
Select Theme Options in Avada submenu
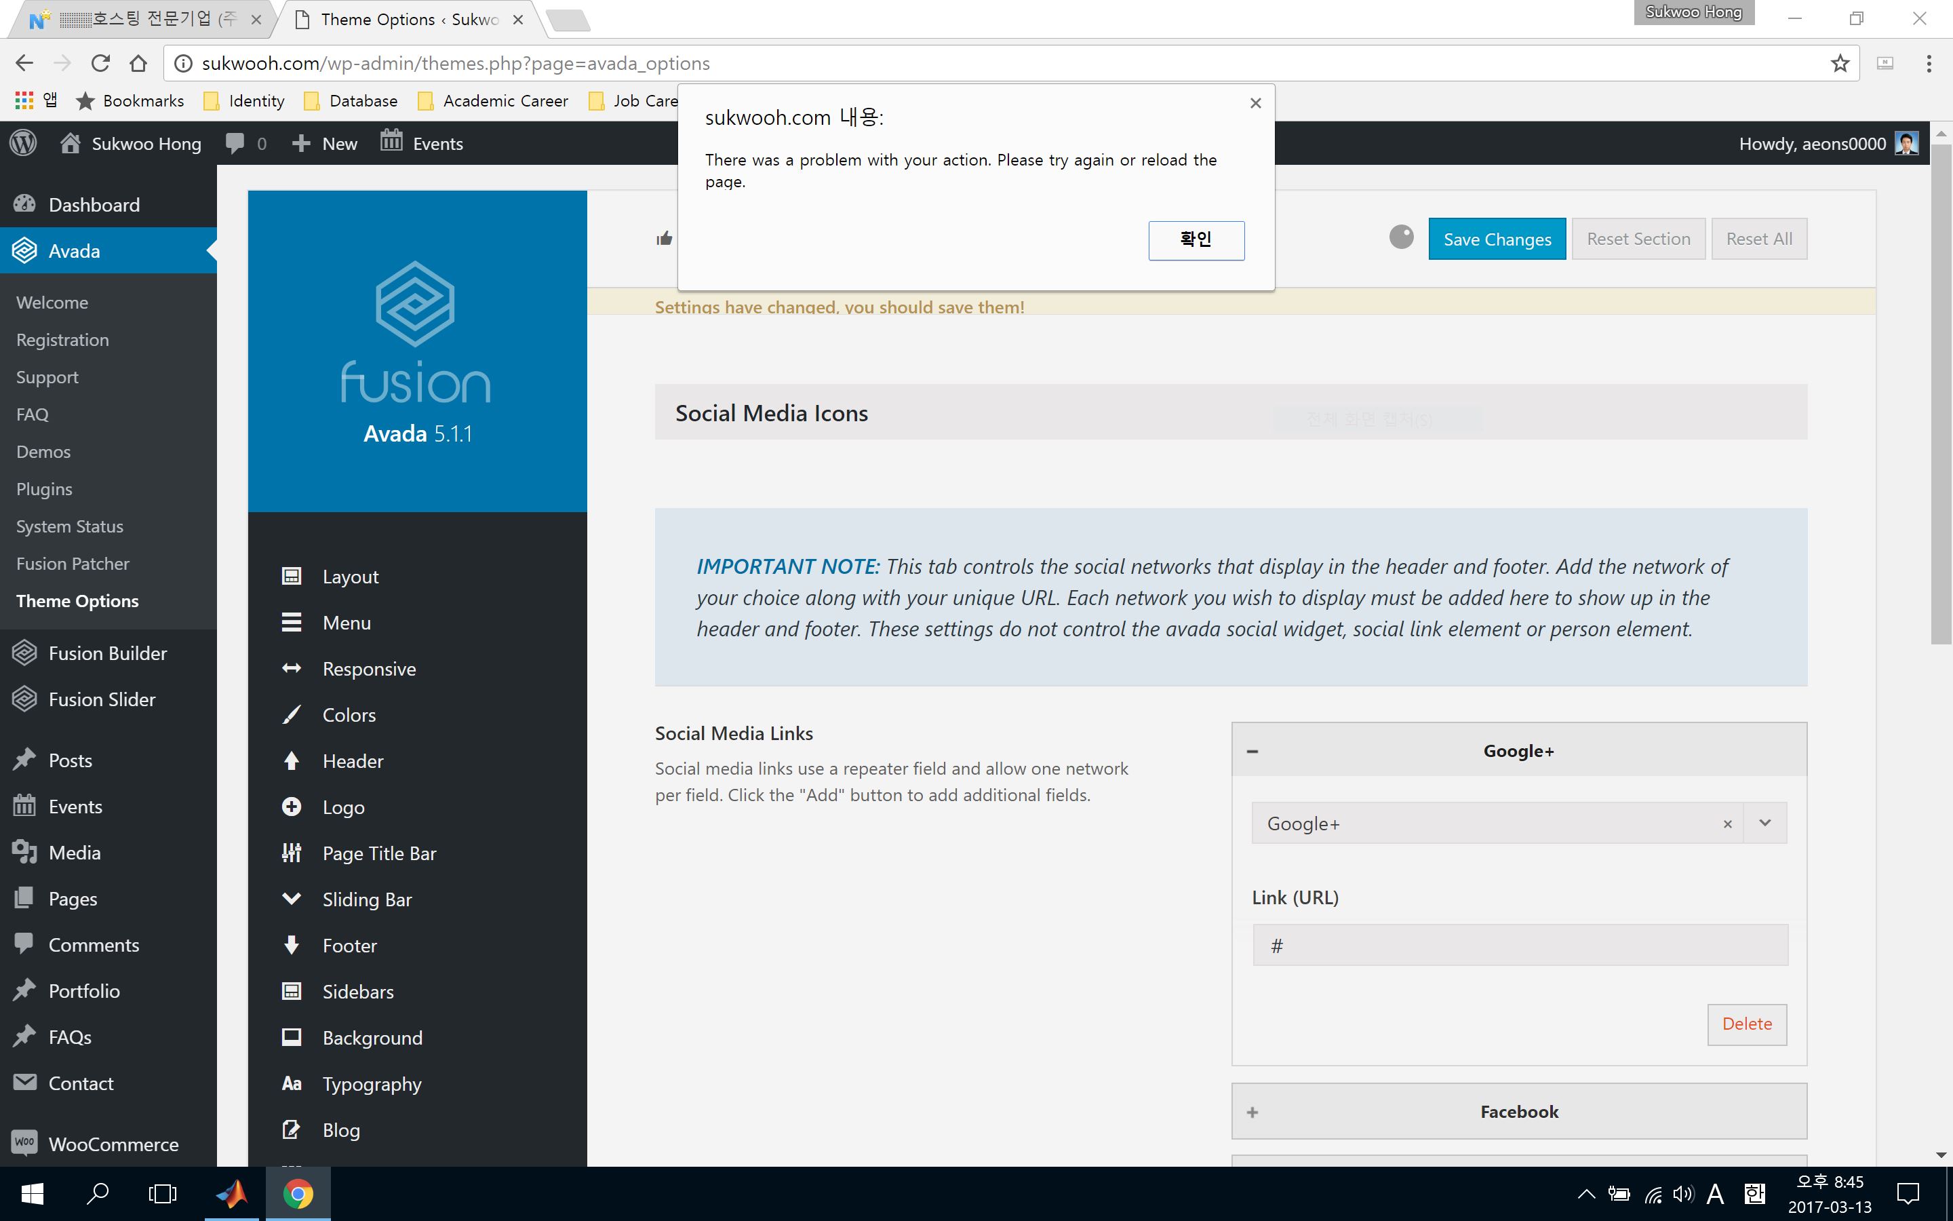point(77,600)
